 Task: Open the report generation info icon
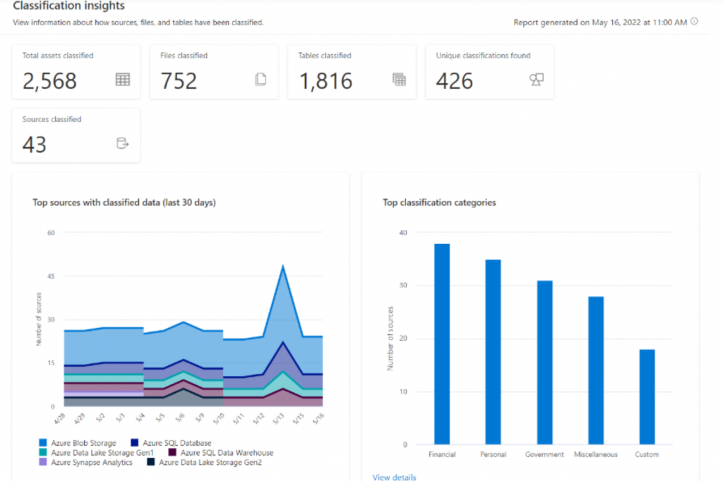695,22
